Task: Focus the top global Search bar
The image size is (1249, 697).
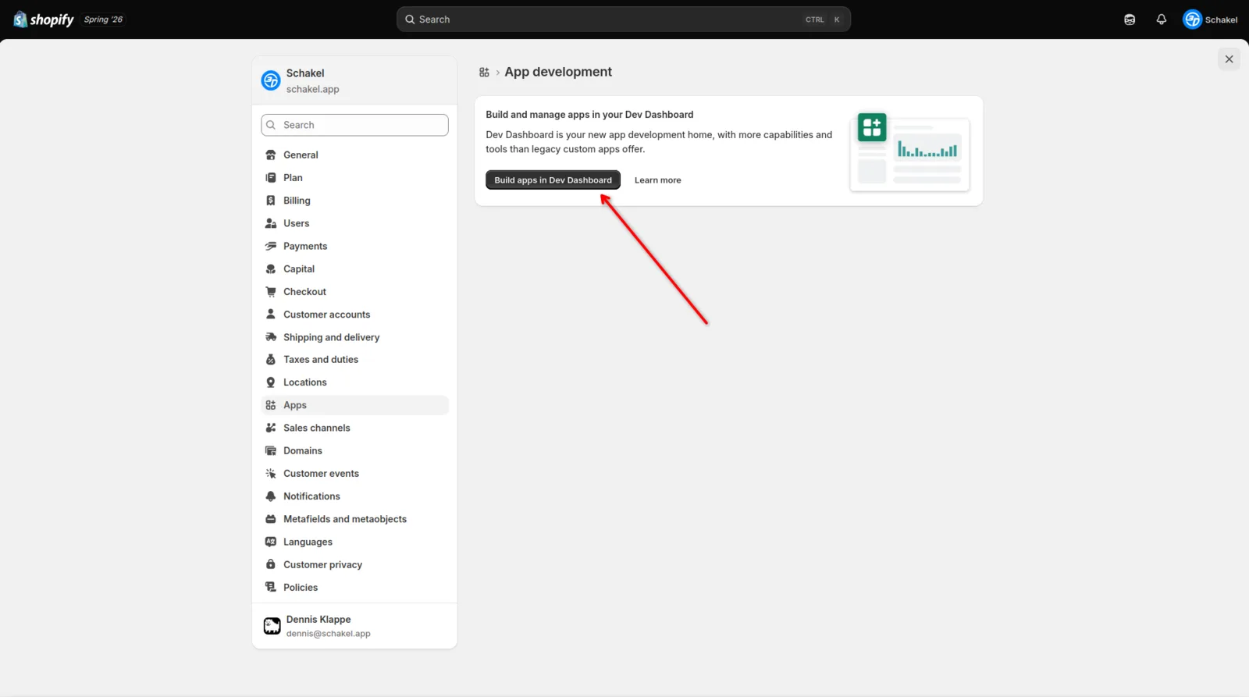Action: [x=623, y=20]
